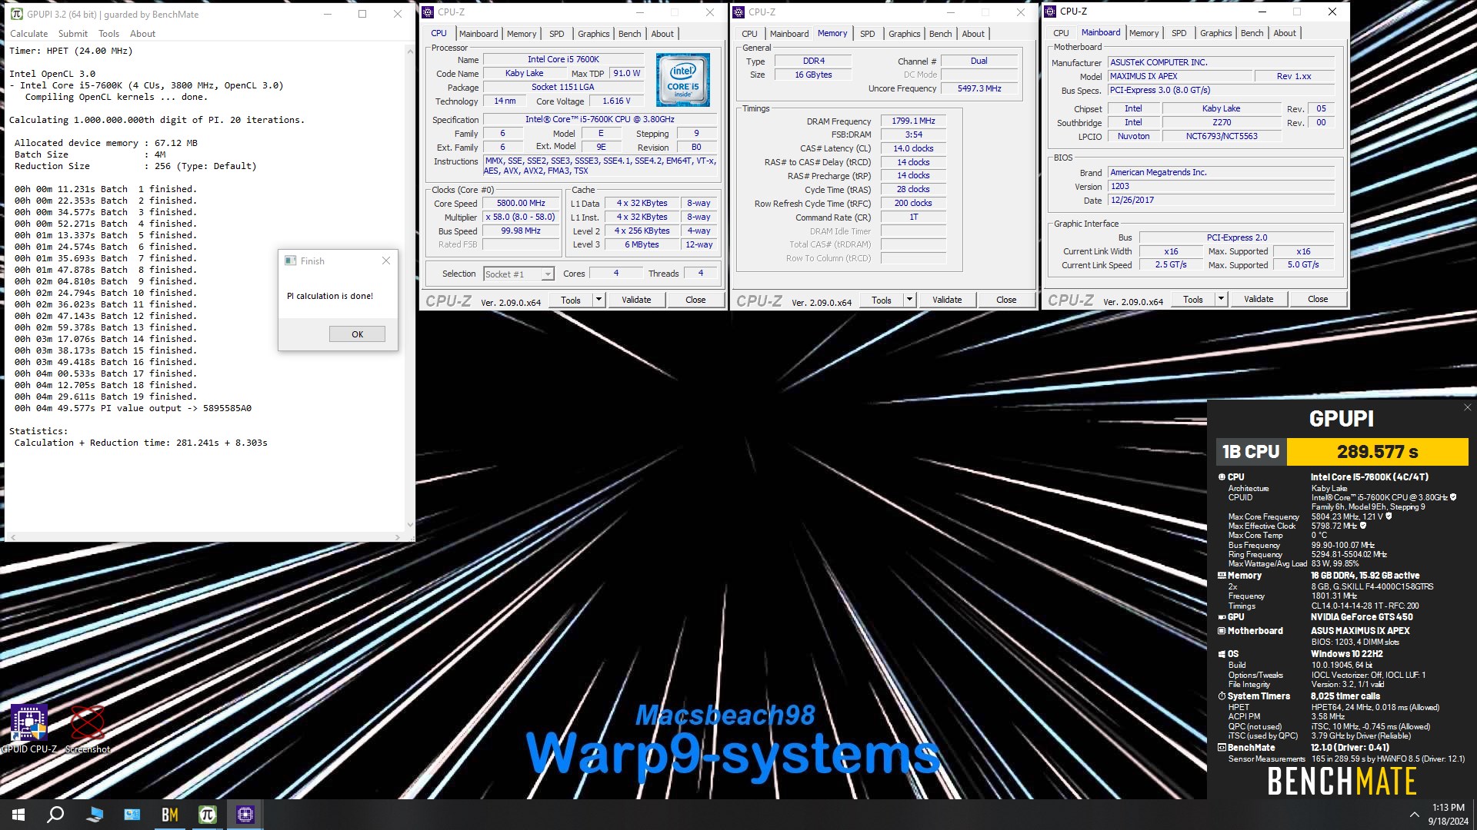Click the taskbar clock showing 1:13 PM
1477x830 pixels.
click(x=1448, y=815)
